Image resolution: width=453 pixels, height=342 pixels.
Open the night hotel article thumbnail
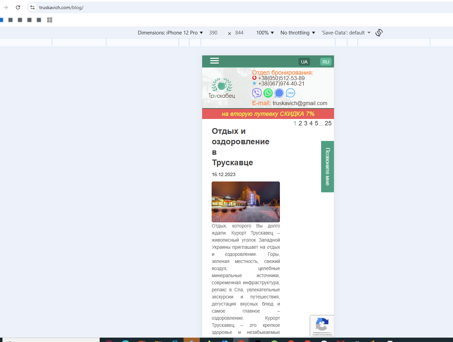(x=246, y=202)
